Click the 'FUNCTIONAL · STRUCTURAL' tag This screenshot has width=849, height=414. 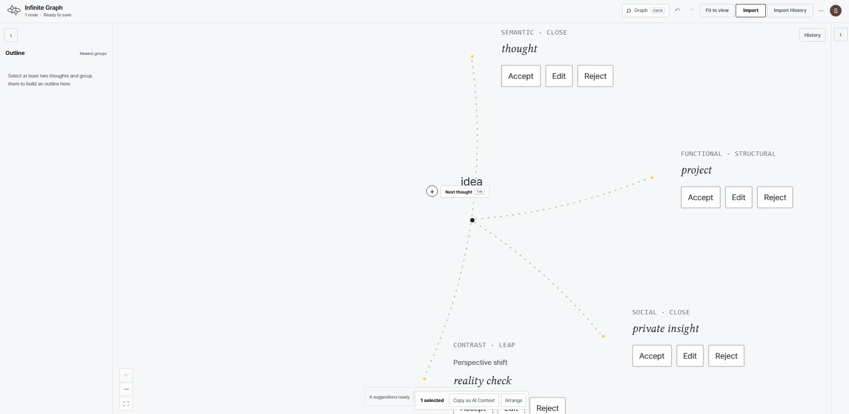pyautogui.click(x=728, y=154)
